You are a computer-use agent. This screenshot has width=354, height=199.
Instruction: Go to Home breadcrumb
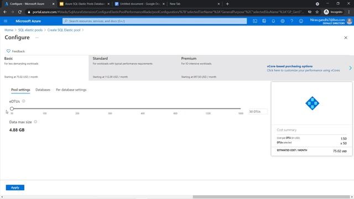(9, 30)
